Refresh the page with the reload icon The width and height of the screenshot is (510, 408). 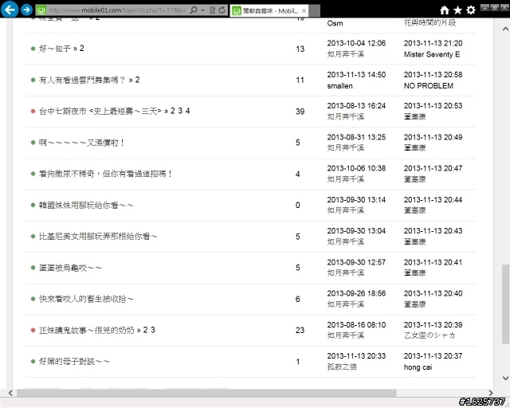point(222,10)
